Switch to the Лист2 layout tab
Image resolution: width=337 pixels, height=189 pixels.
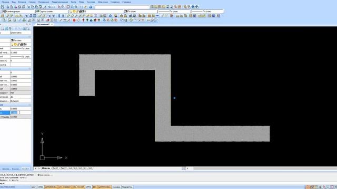[x=64, y=169]
